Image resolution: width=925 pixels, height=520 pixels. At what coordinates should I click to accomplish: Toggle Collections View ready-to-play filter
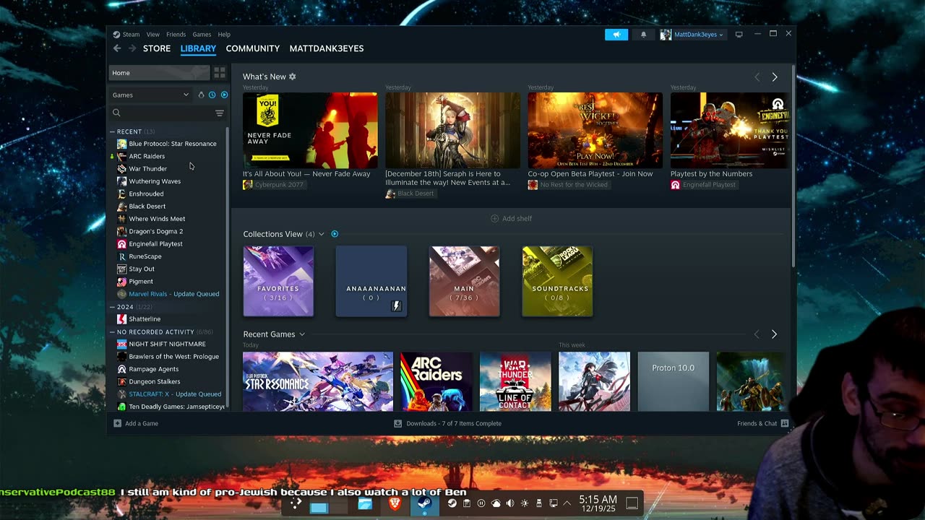pyautogui.click(x=335, y=234)
